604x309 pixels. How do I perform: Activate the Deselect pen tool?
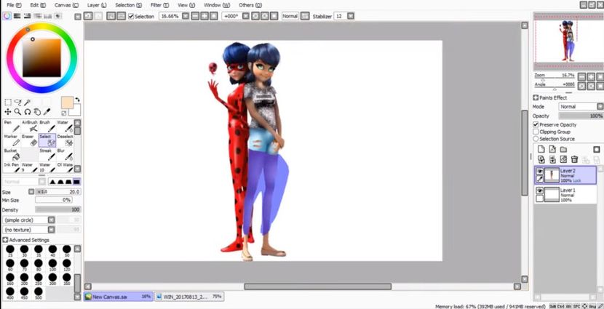click(65, 140)
